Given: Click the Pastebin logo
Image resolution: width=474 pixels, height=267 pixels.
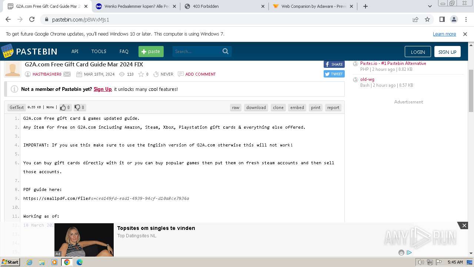Looking at the screenshot, I should pyautogui.click(x=29, y=51).
